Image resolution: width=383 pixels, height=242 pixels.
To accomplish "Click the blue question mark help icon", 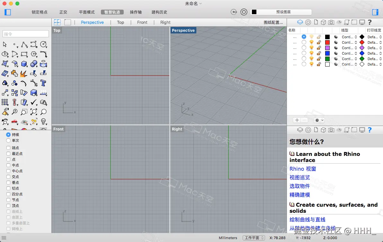I will [x=370, y=130].
